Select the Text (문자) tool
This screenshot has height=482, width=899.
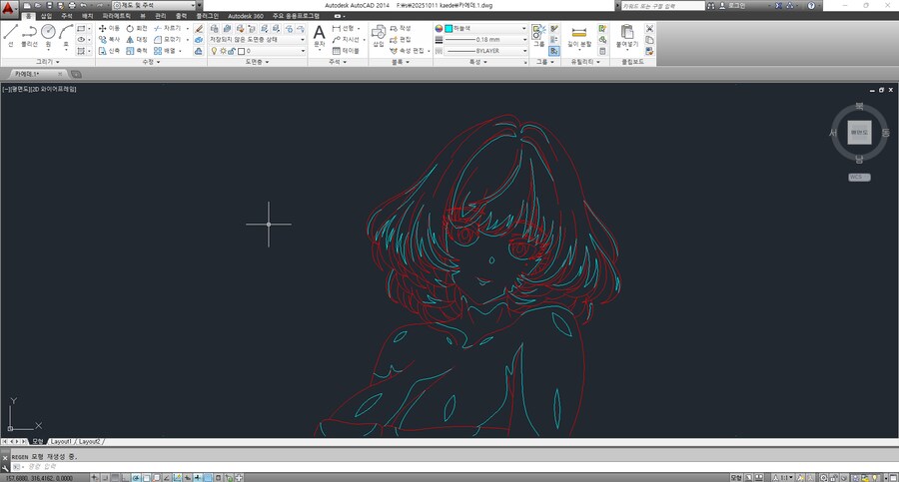tap(320, 36)
